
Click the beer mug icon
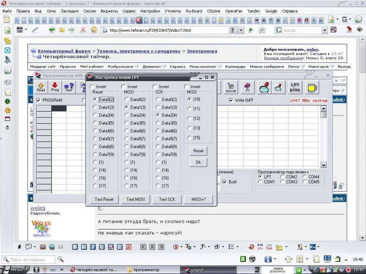click(x=312, y=88)
